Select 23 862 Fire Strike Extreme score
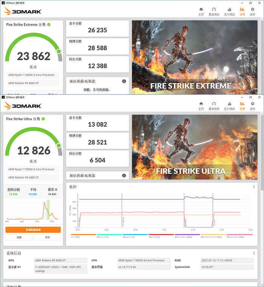 [x=34, y=56]
